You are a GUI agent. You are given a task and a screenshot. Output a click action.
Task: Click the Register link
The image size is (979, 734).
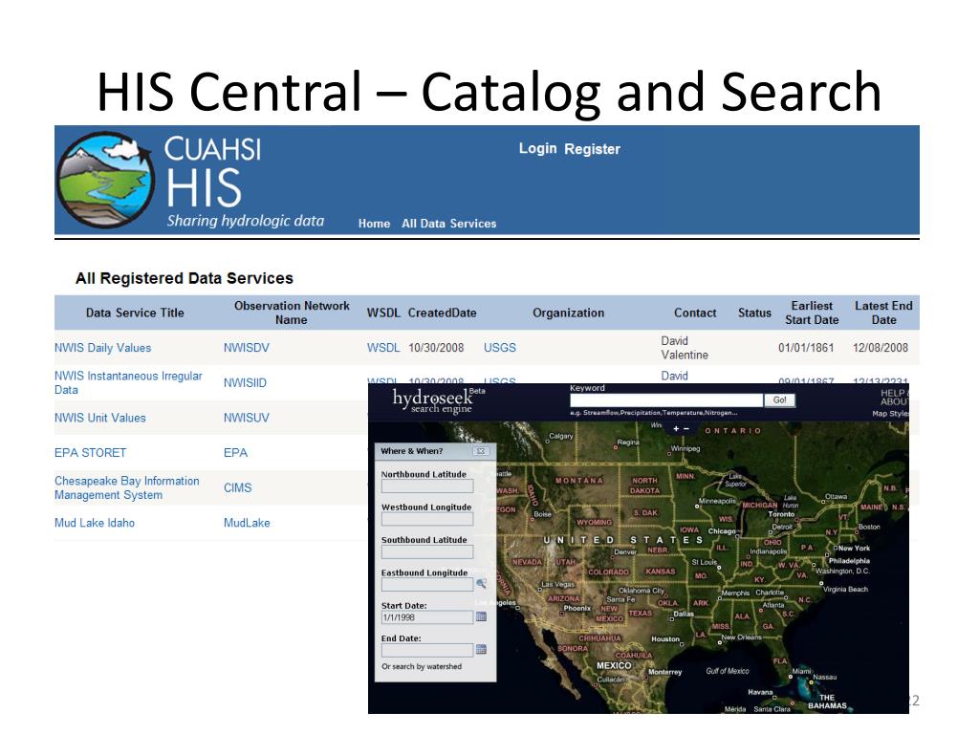point(592,149)
